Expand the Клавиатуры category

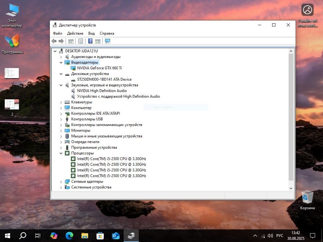[61, 102]
